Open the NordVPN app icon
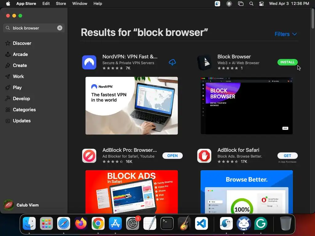The image size is (315, 236). 89,62
